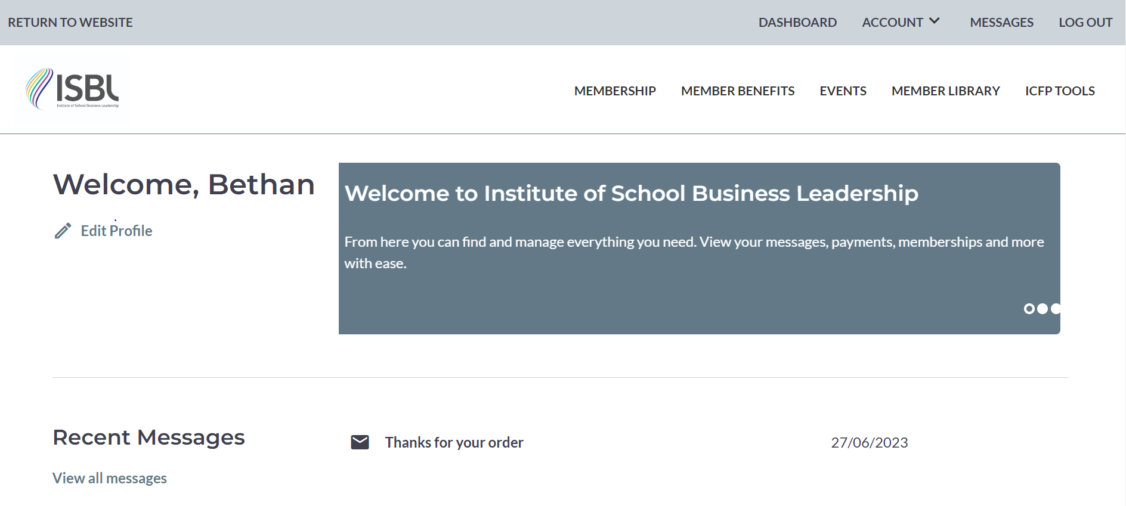Go to the Events page

click(x=843, y=91)
